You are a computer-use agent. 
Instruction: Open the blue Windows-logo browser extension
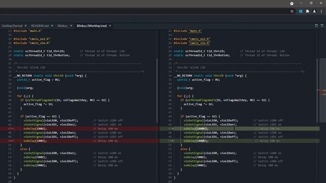[x=301, y=11]
